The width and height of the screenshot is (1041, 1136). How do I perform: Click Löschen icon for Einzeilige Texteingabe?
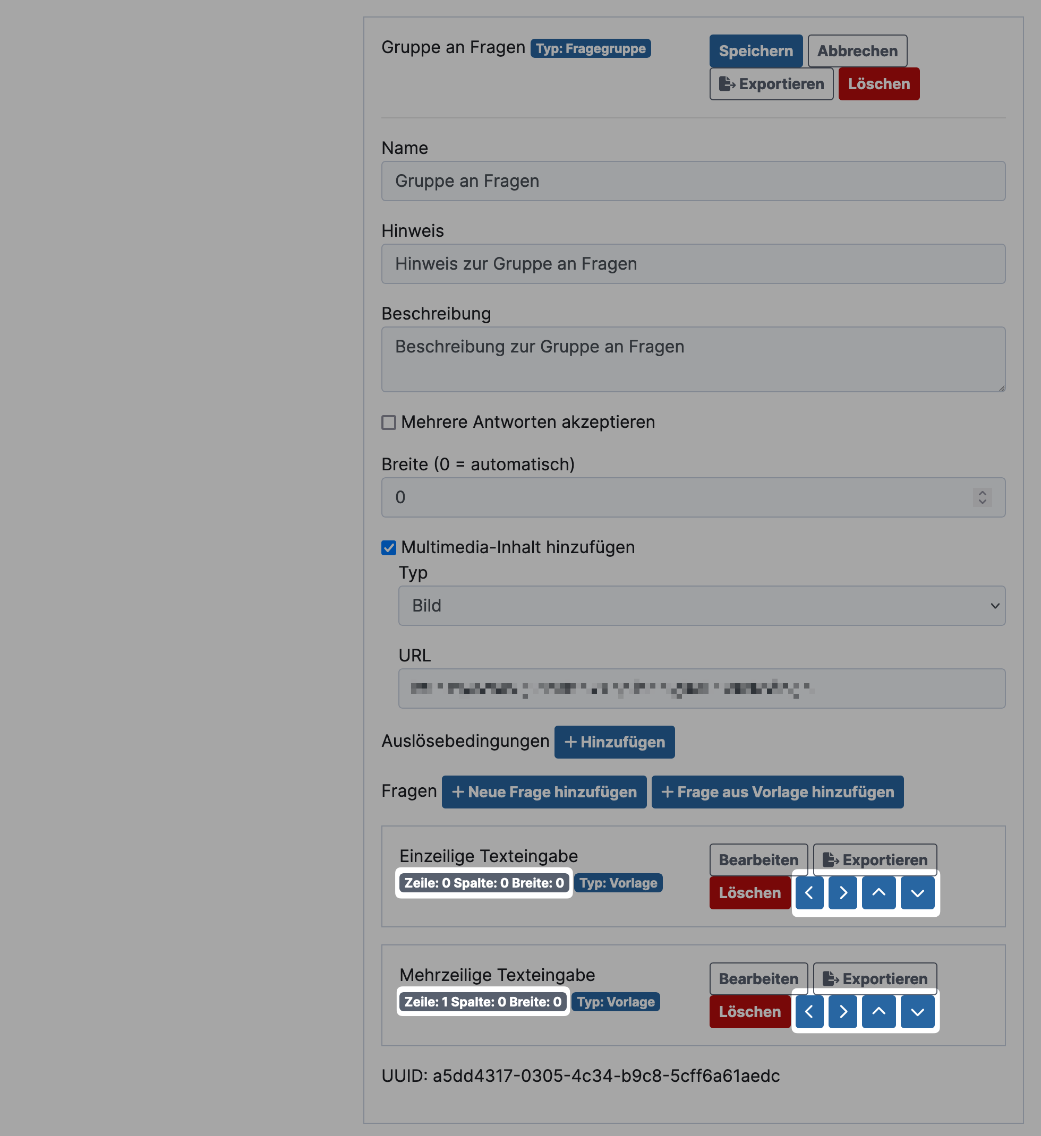click(749, 892)
